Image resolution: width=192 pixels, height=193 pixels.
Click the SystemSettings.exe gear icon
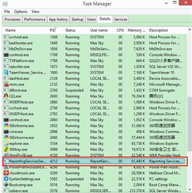6,179
